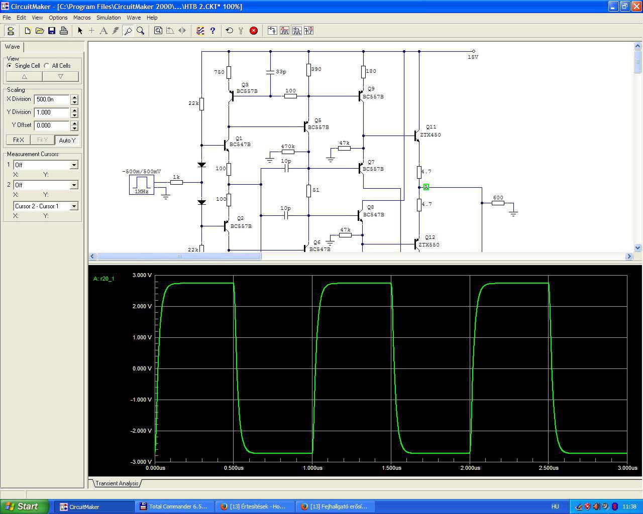Click the Reset simulation circular arrow icon

[x=229, y=31]
